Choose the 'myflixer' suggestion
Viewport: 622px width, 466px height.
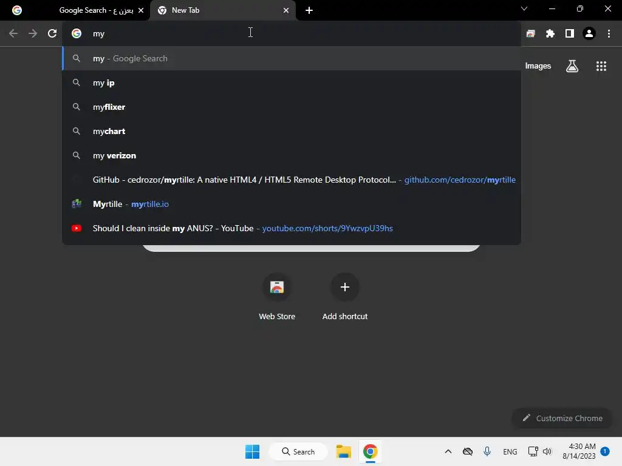[292, 107]
